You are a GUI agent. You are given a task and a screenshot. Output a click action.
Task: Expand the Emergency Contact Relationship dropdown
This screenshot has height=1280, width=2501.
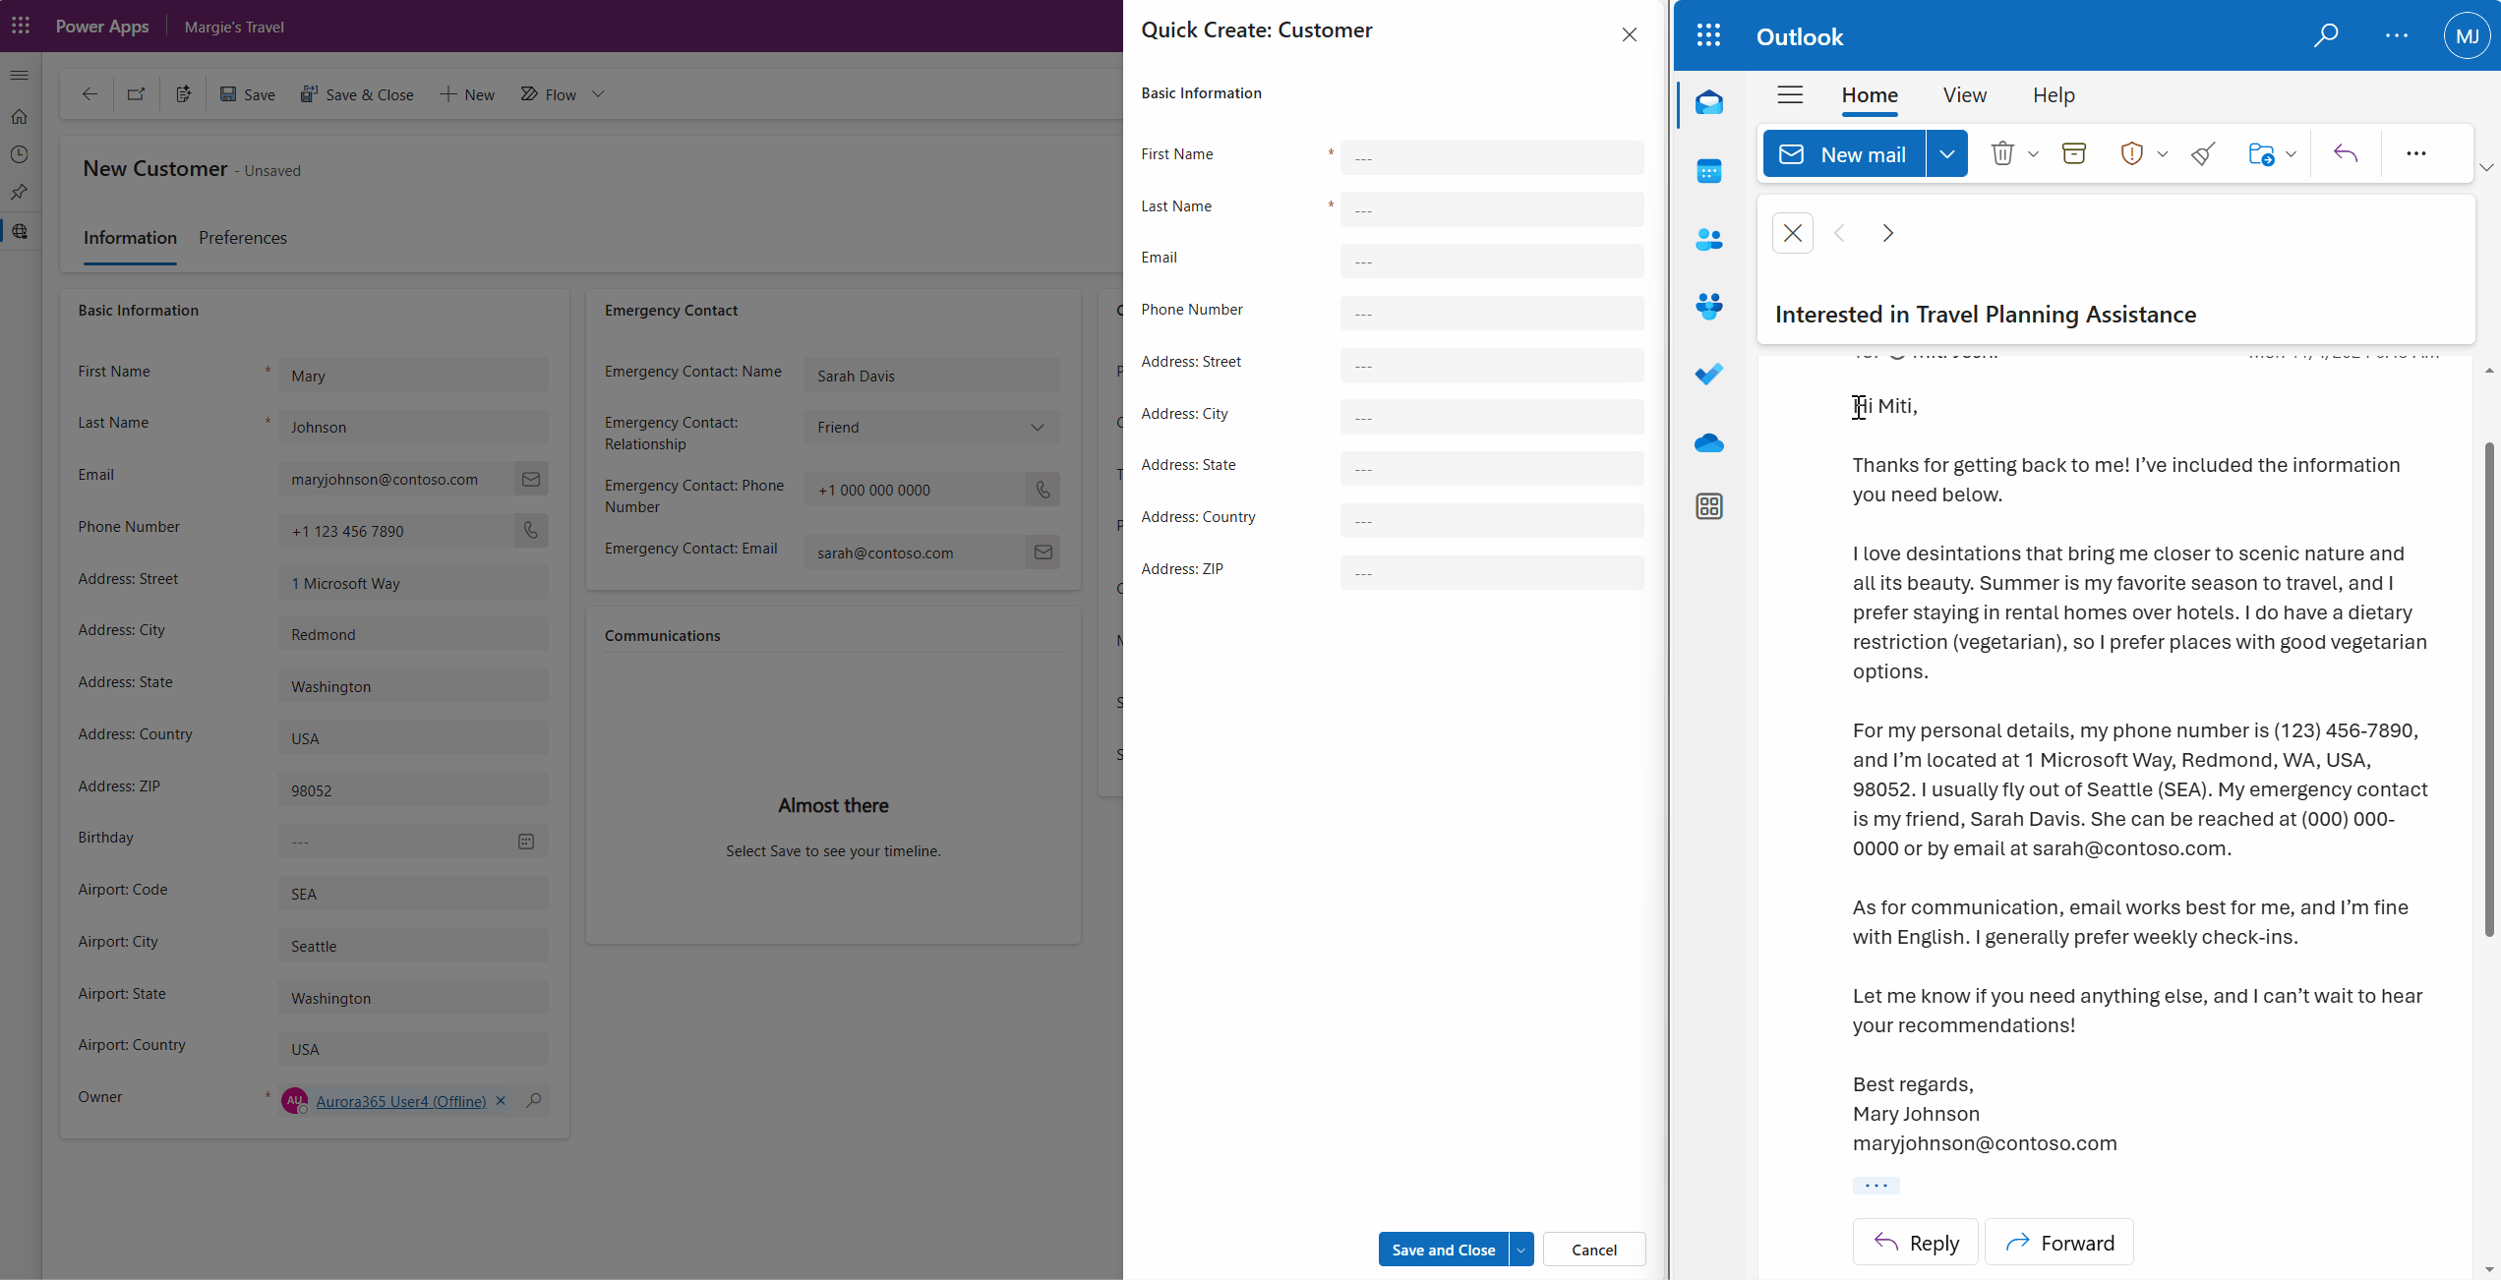click(x=1038, y=427)
